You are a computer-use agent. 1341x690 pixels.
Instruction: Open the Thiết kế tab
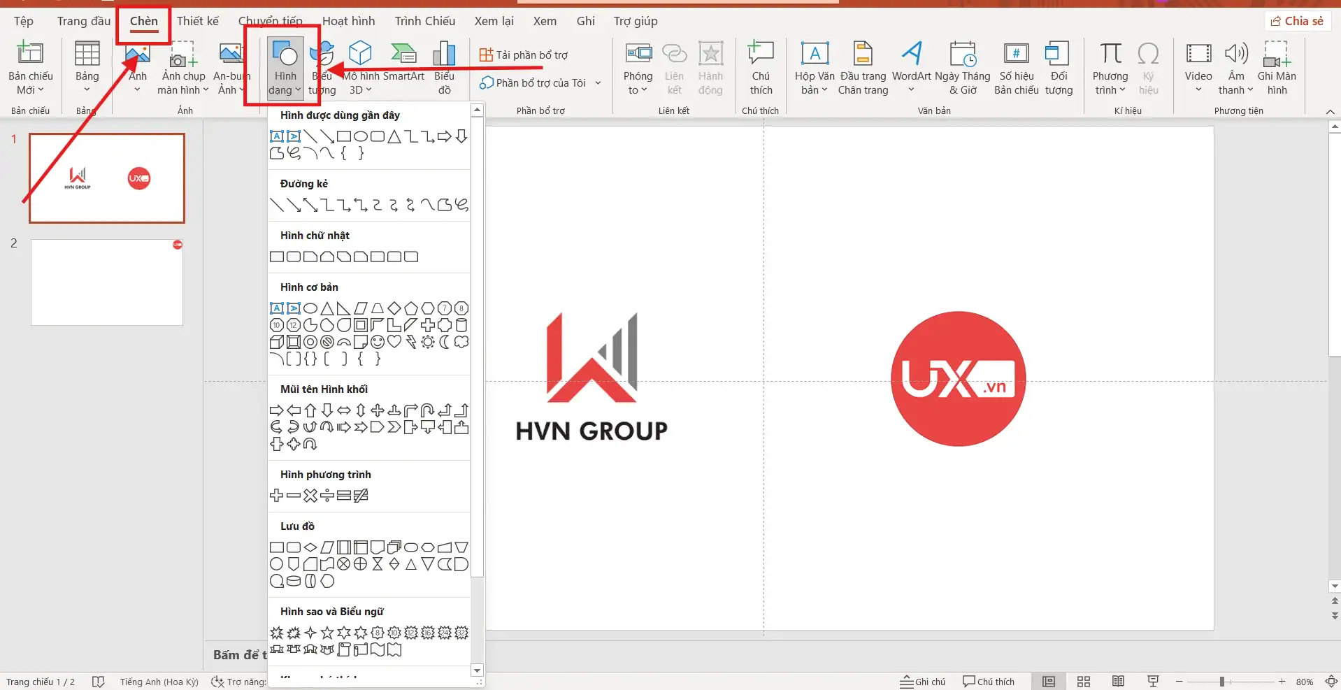click(197, 21)
